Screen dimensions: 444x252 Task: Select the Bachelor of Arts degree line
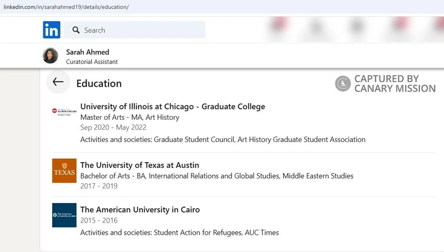point(217,176)
